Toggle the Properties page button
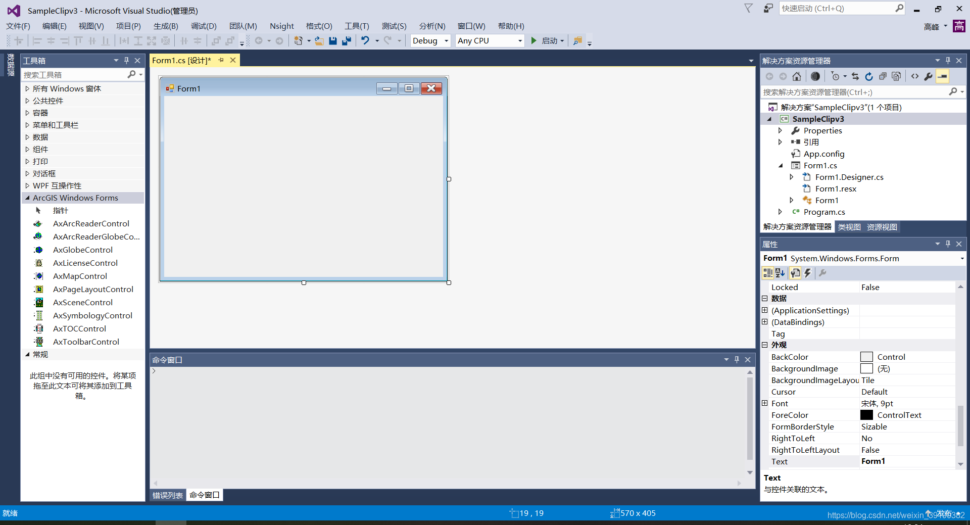The width and height of the screenshot is (970, 525). pos(795,273)
